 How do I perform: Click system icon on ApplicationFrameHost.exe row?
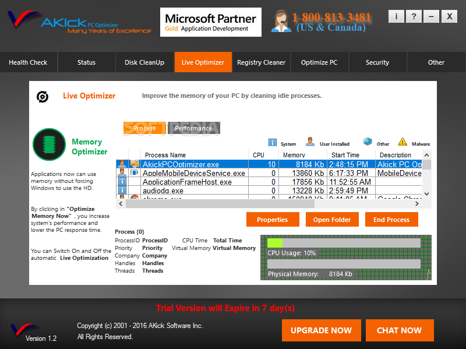pyautogui.click(x=122, y=181)
